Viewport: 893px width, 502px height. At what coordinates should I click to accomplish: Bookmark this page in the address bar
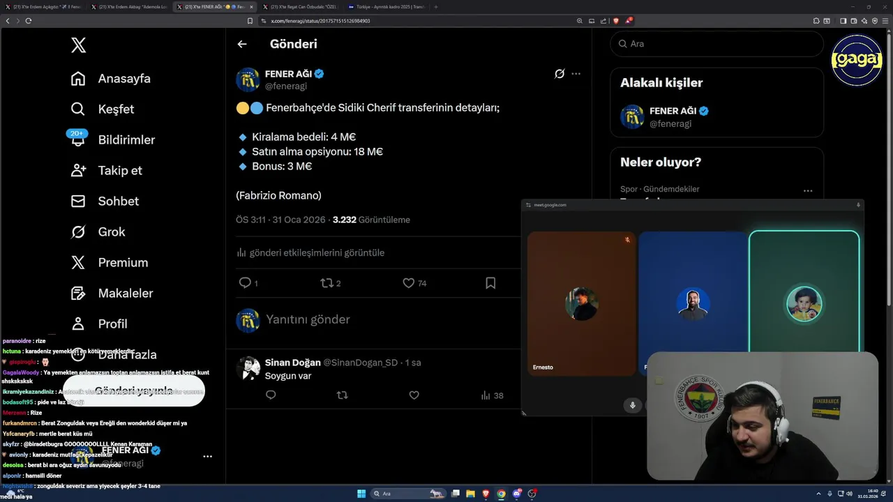point(250,21)
